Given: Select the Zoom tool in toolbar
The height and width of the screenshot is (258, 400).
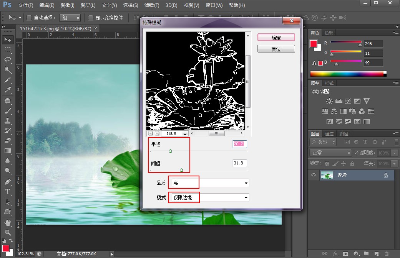Looking at the screenshot, I should pos(7,232).
